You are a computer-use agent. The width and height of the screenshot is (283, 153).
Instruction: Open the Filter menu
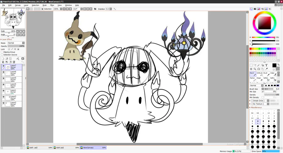[x=52, y=5]
